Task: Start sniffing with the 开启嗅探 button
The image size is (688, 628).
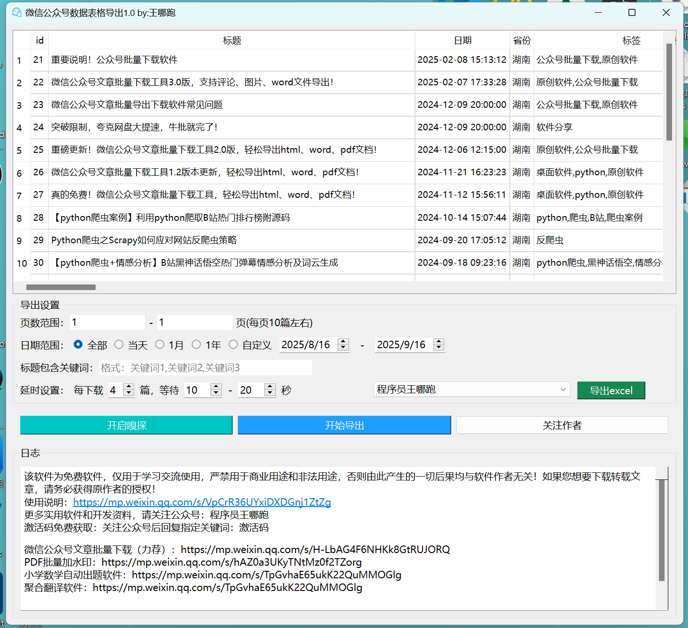Action: coord(127,425)
